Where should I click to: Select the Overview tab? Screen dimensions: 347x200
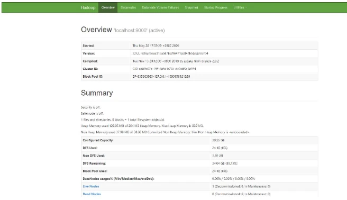pyautogui.click(x=108, y=7)
